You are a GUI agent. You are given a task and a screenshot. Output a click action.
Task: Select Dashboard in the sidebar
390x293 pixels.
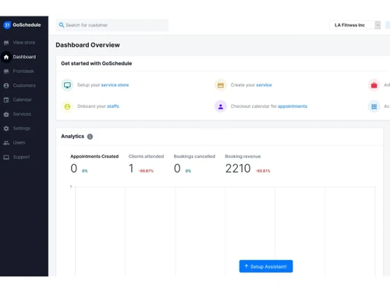click(x=24, y=57)
